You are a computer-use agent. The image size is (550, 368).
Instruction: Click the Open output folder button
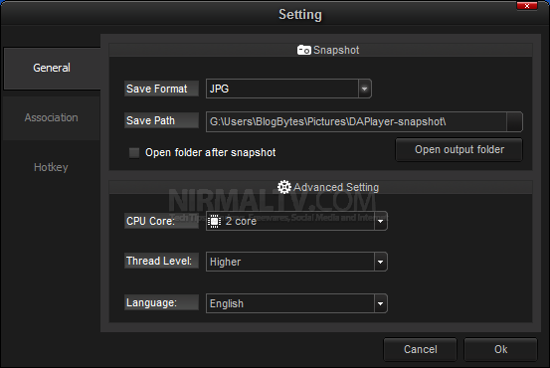click(459, 150)
